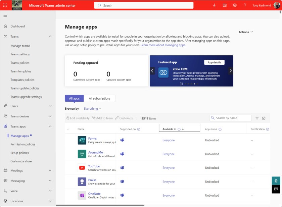282x207 pixels.
Task: Open Permission policies in sidebar
Action: [23, 144]
